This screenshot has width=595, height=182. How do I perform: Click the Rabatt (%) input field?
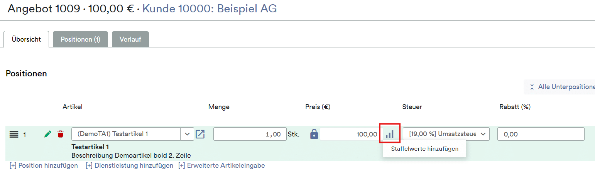pos(541,134)
